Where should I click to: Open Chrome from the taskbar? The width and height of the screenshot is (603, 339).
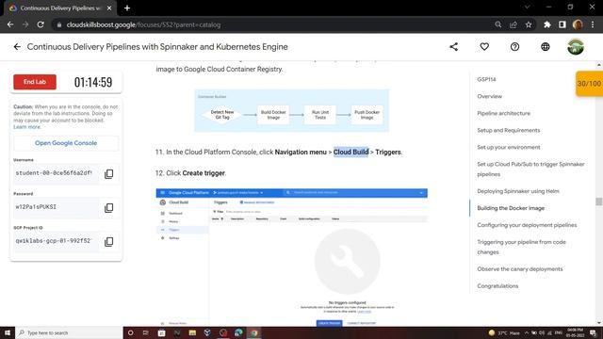(x=253, y=332)
